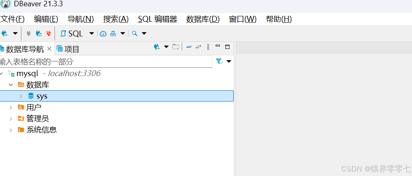412x176 pixels.
Task: Click the table name filter input field
Action: coord(106,62)
